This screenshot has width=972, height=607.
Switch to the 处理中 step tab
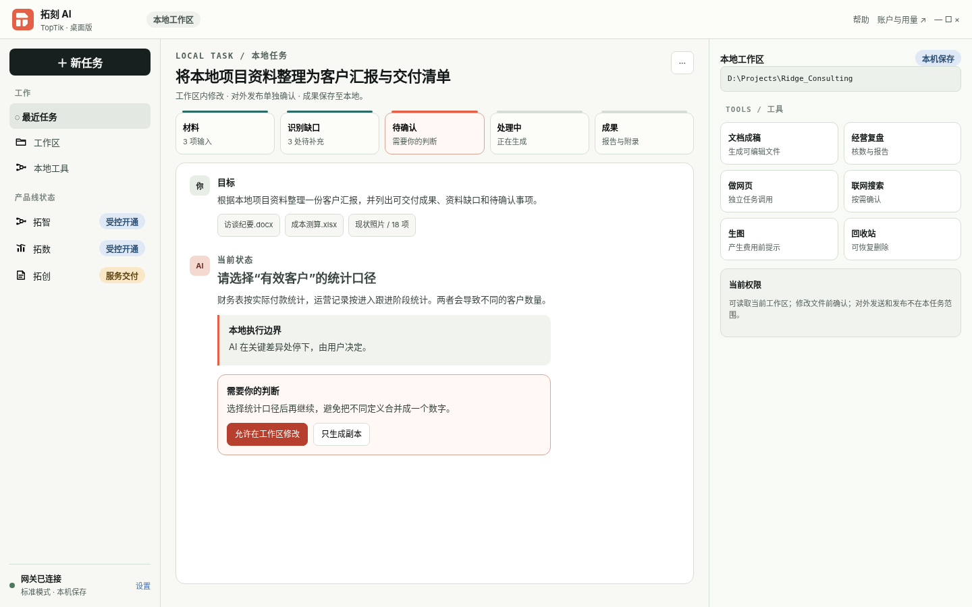coord(539,133)
